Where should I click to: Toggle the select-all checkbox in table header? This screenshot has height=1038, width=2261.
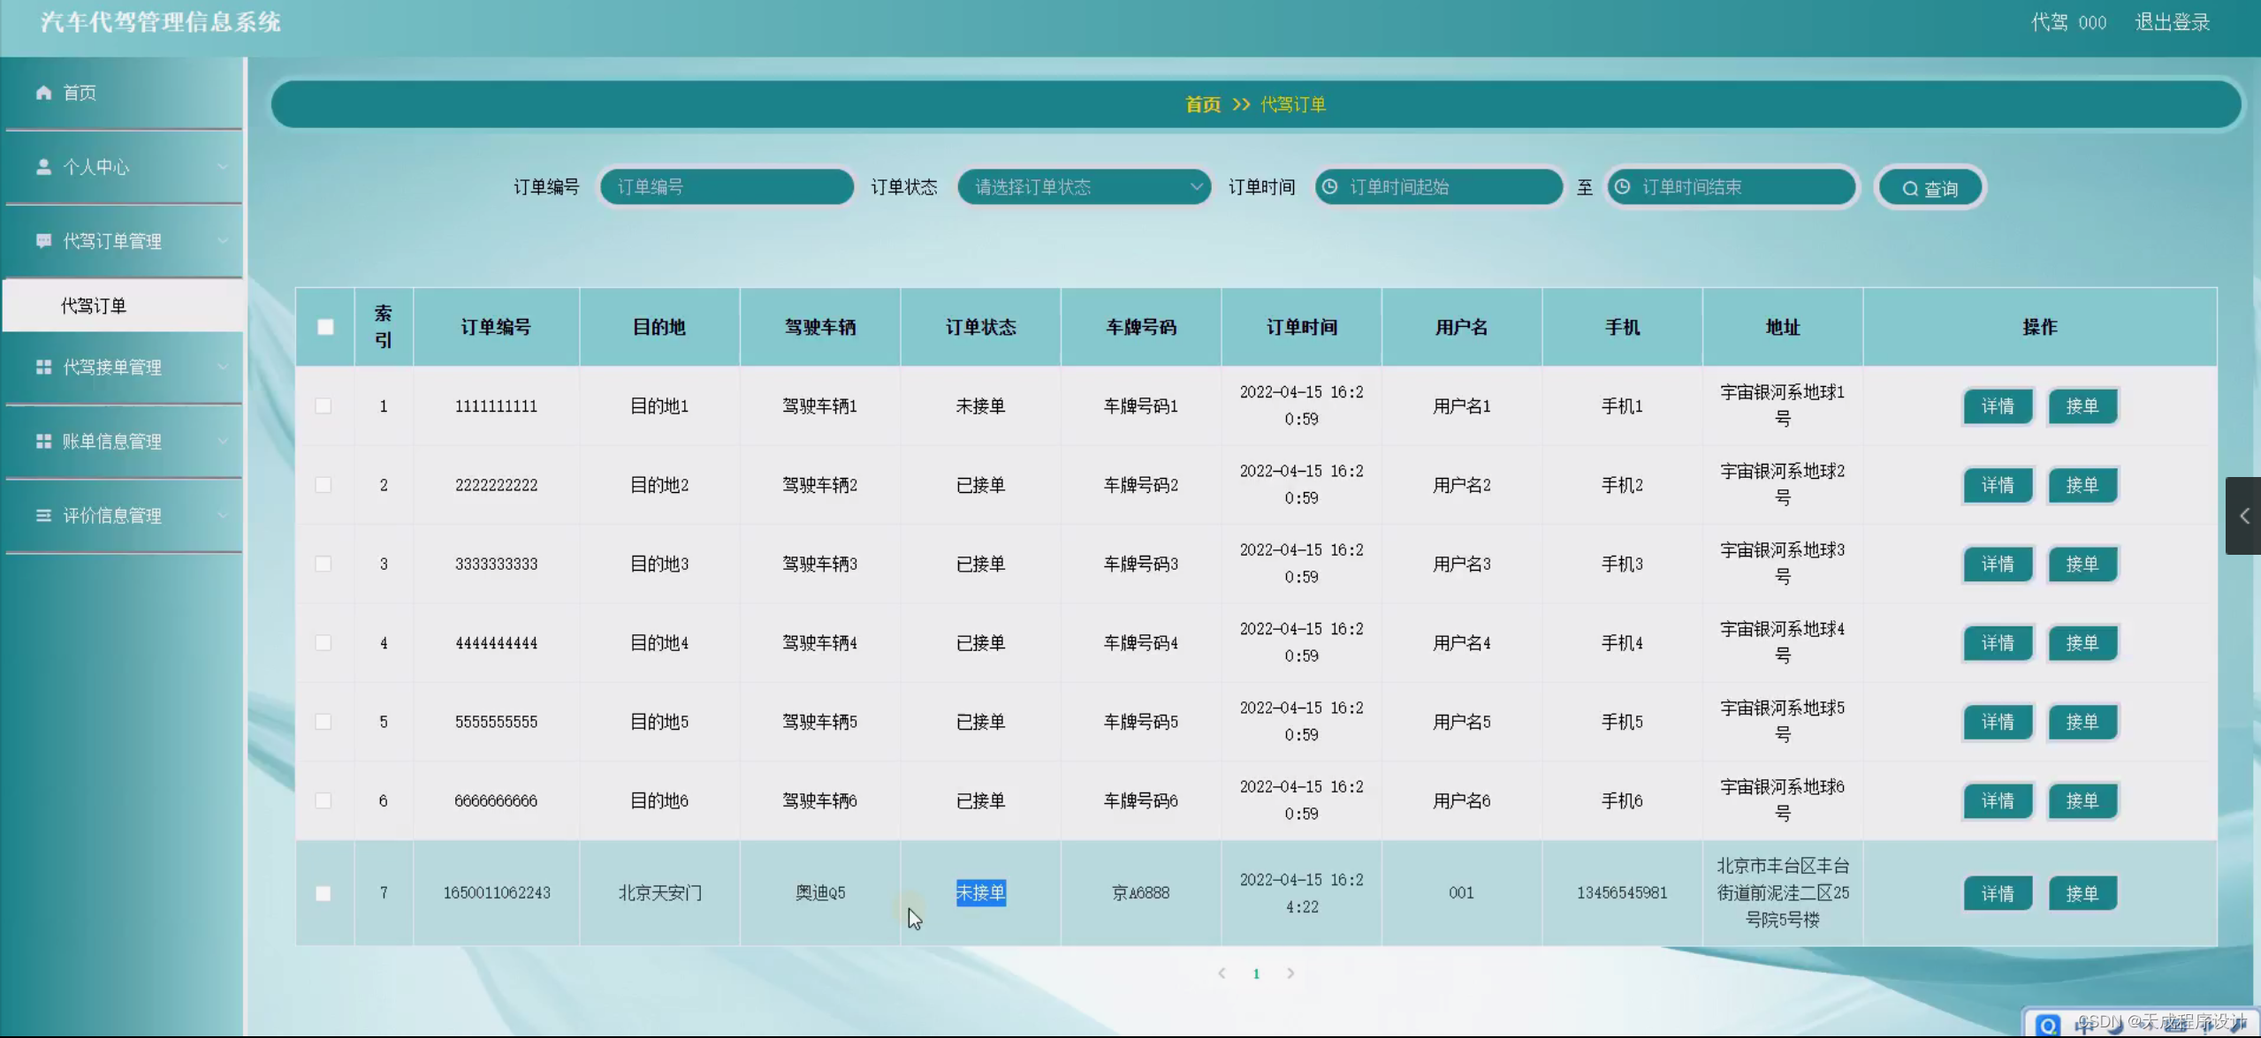(x=324, y=326)
